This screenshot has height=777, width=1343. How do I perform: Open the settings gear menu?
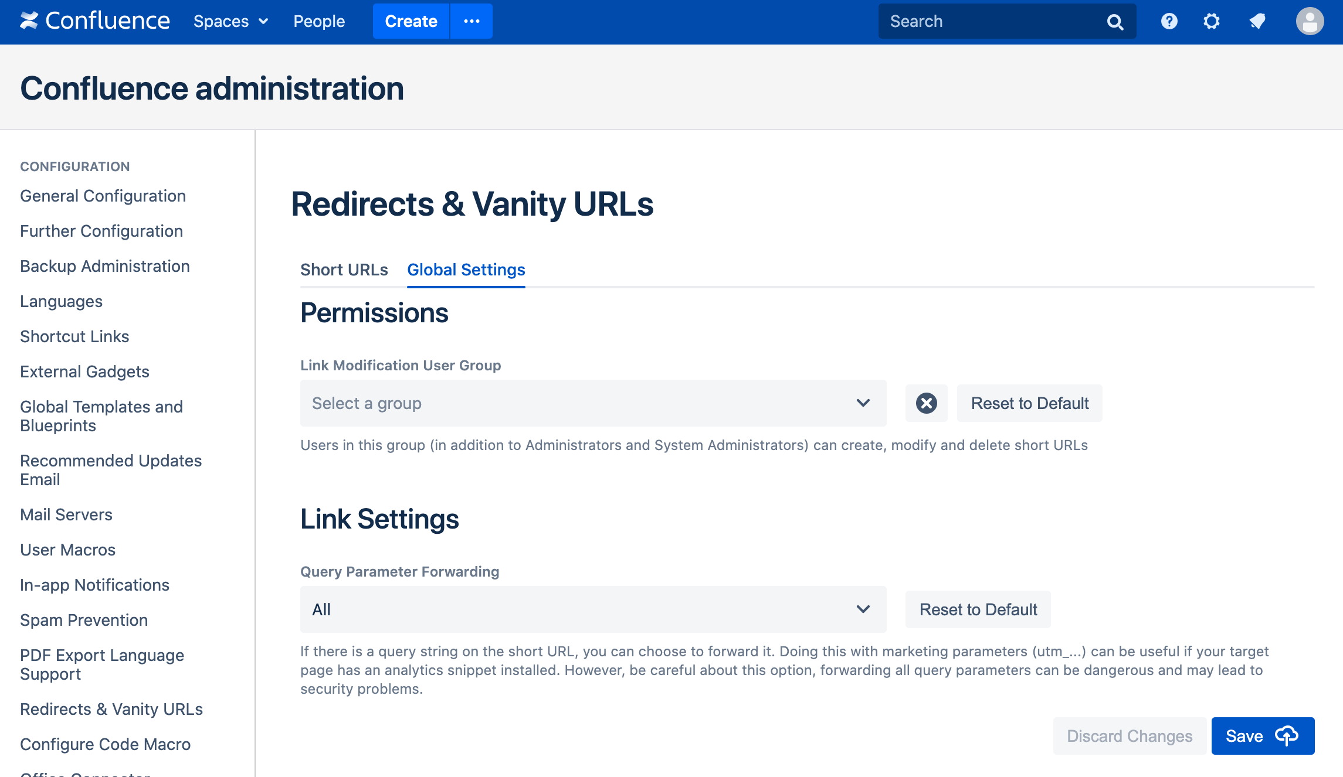1211,22
